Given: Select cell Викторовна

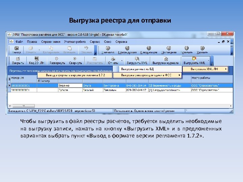Looking at the screenshot, I should (114, 85).
